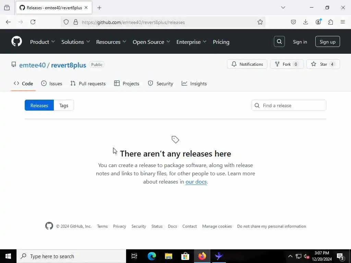Expand the Open Source dropdown

tap(151, 42)
